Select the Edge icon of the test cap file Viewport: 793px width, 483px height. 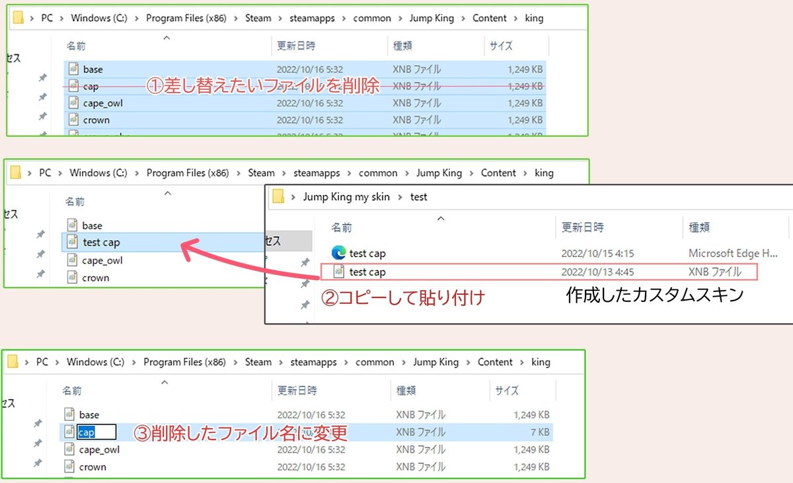[338, 253]
